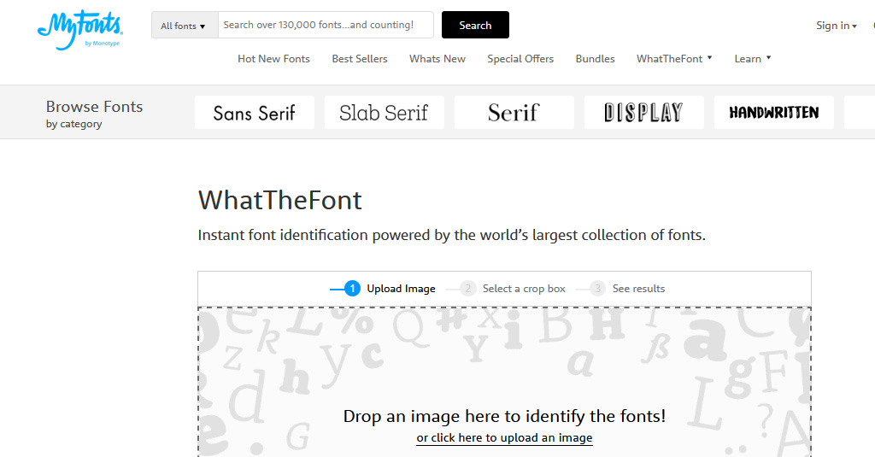Open the Sans Serif font category
Image resolution: width=875 pixels, height=457 pixels.
(255, 113)
